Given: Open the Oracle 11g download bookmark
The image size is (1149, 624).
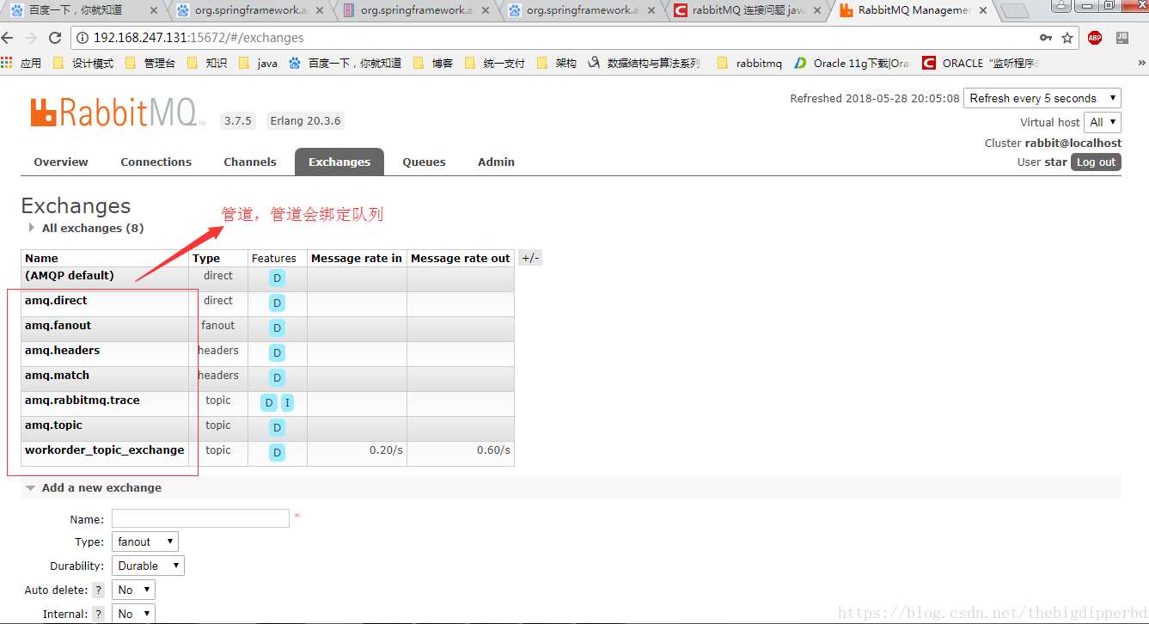Looking at the screenshot, I should pos(852,63).
